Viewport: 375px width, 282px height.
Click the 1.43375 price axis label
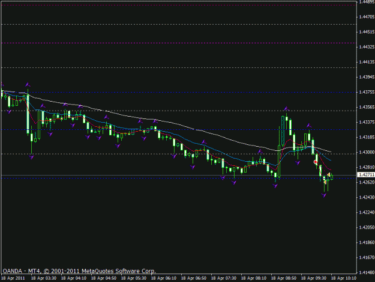point(367,122)
